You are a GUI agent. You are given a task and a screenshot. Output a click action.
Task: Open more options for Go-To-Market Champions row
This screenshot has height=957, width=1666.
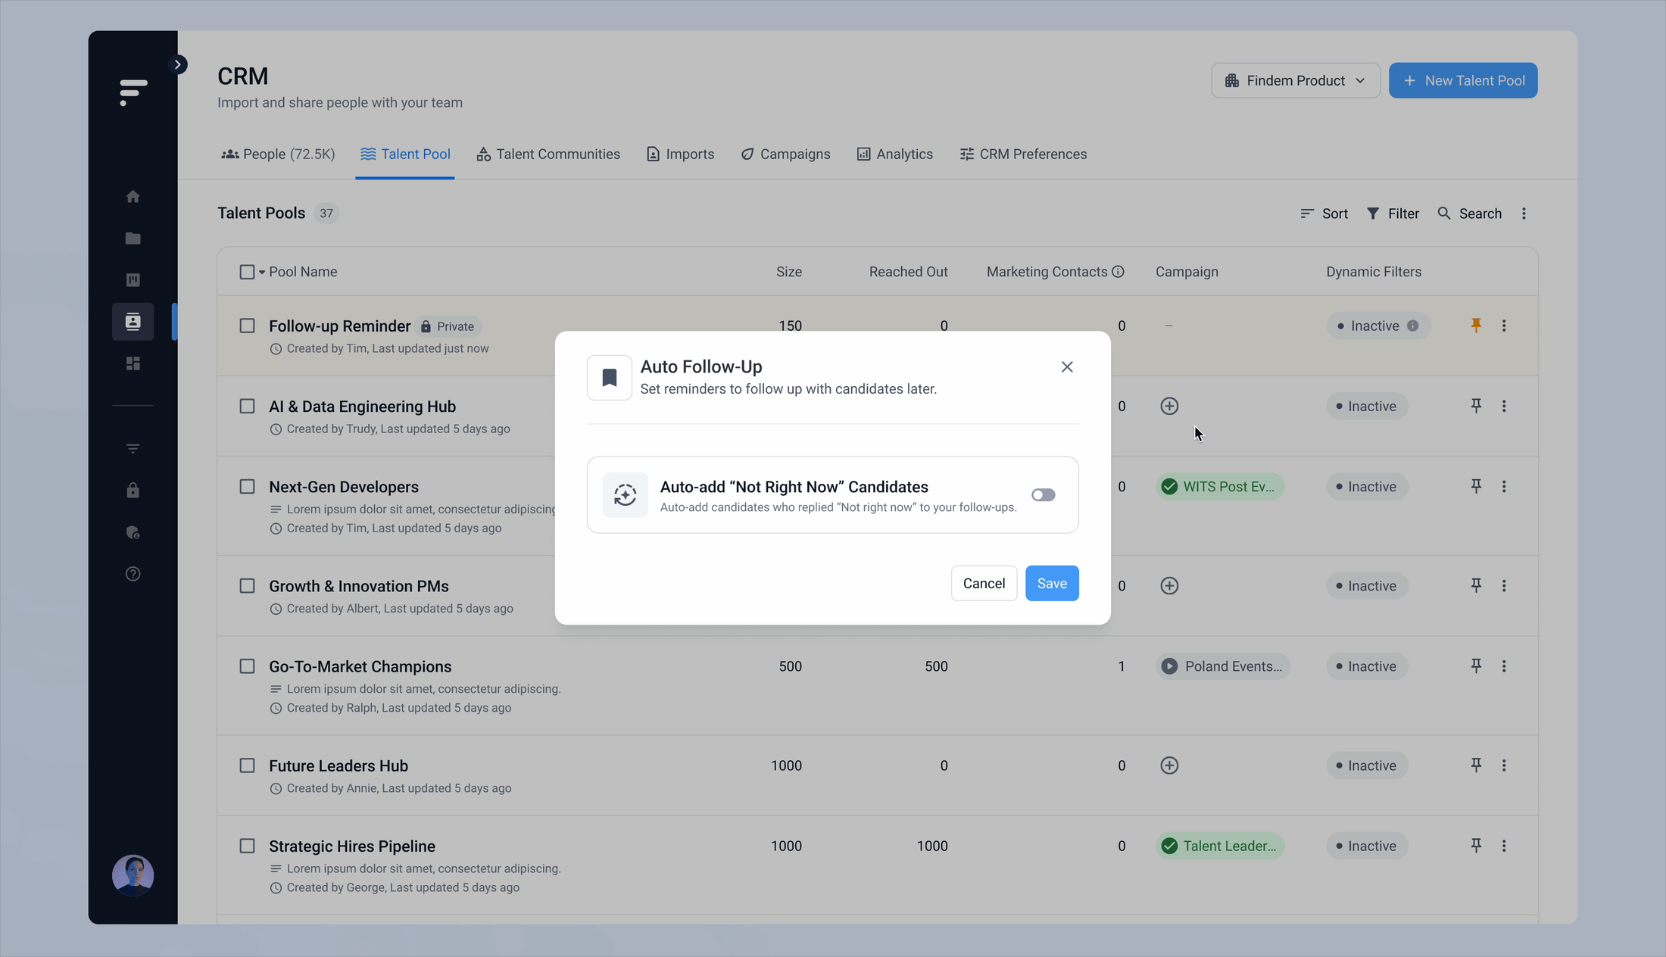[1504, 666]
